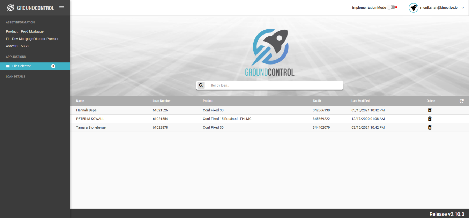The width and height of the screenshot is (469, 218).
Task: Select the PETER M KOWALL name cell
Action: tap(90, 119)
